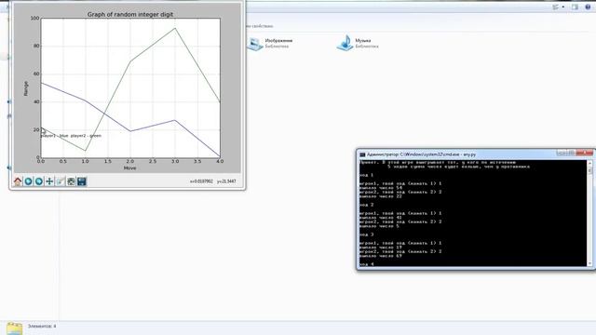
Task: Activate the Zoom to rectangle tool
Action: pos(60,181)
